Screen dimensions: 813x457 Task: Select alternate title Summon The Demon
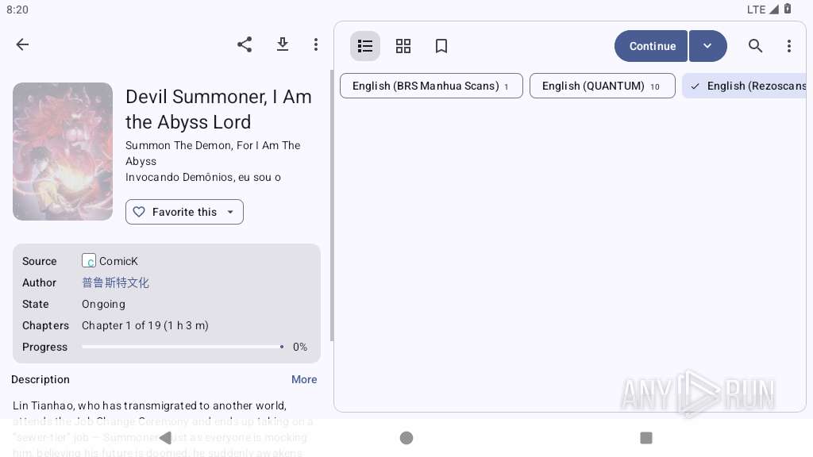tap(213, 153)
